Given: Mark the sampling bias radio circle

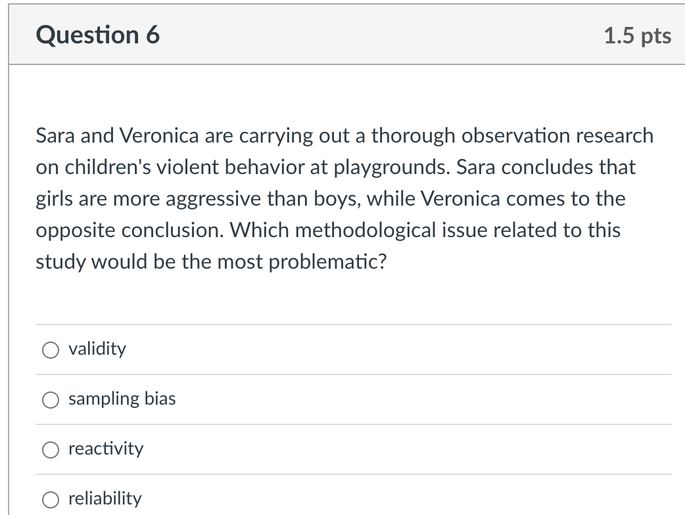Looking at the screenshot, I should [50, 399].
